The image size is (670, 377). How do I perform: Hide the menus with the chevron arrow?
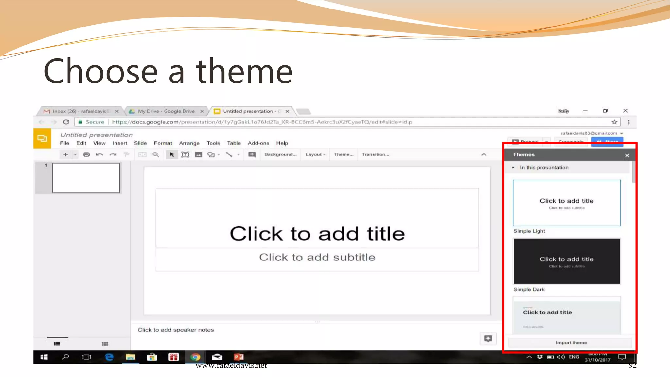pos(484,154)
